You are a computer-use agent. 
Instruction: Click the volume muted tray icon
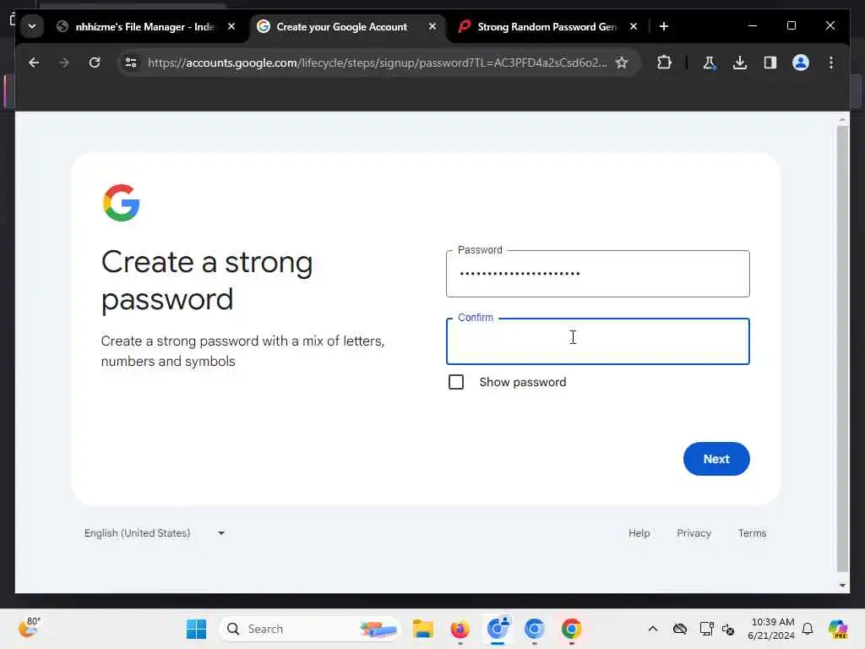728,629
